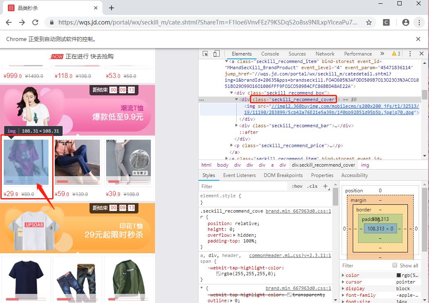429x303 pixels.
Task: Open the 印花T恤 orange banner
Action: (78, 228)
